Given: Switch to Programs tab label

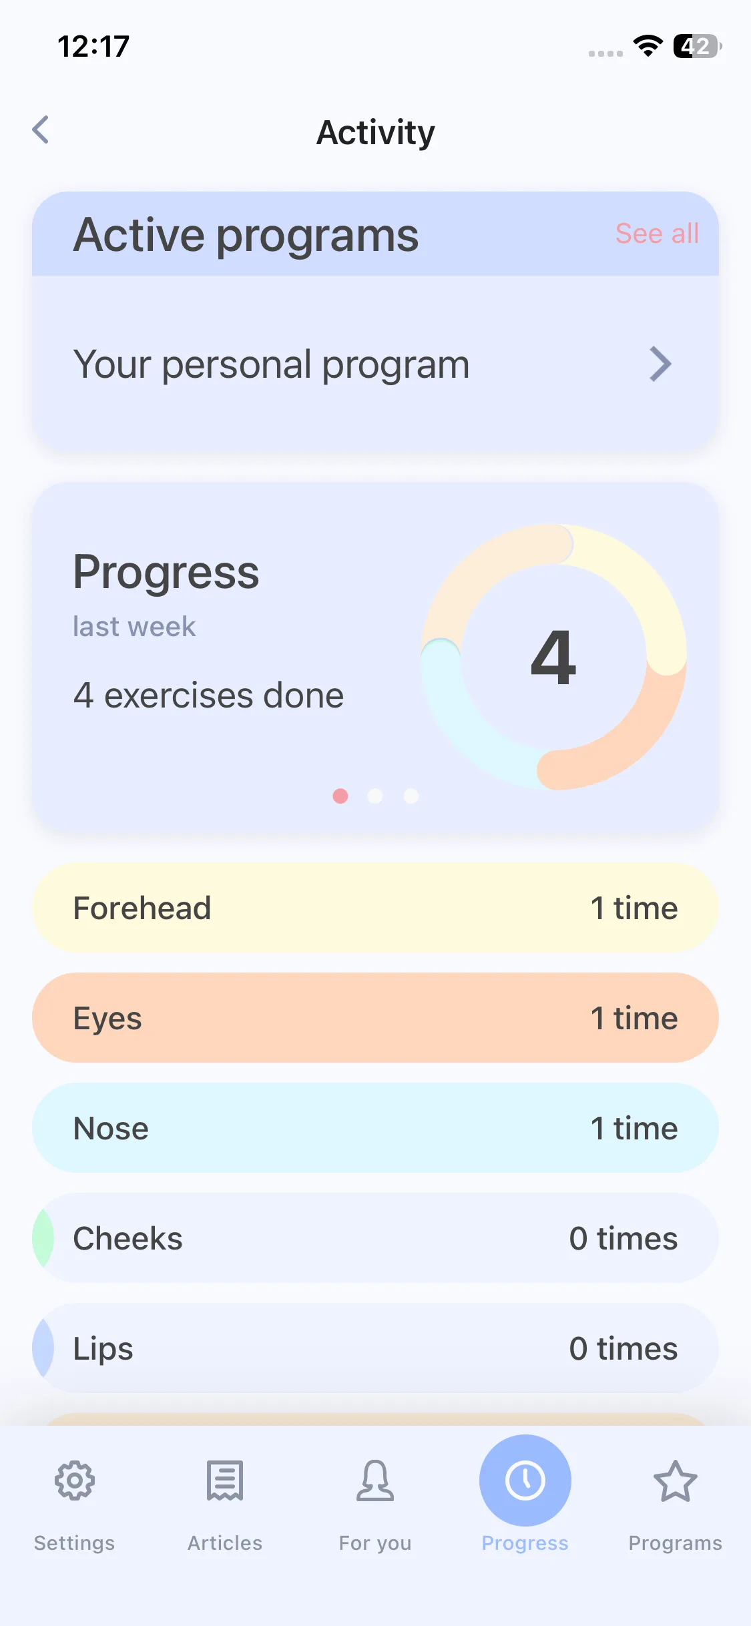Looking at the screenshot, I should pyautogui.click(x=675, y=1543).
